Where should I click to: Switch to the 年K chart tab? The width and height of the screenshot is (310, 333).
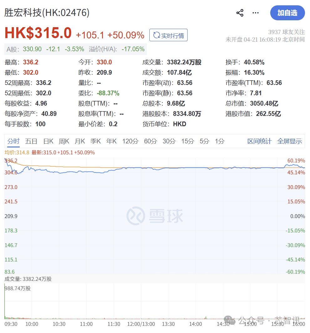click(x=111, y=141)
